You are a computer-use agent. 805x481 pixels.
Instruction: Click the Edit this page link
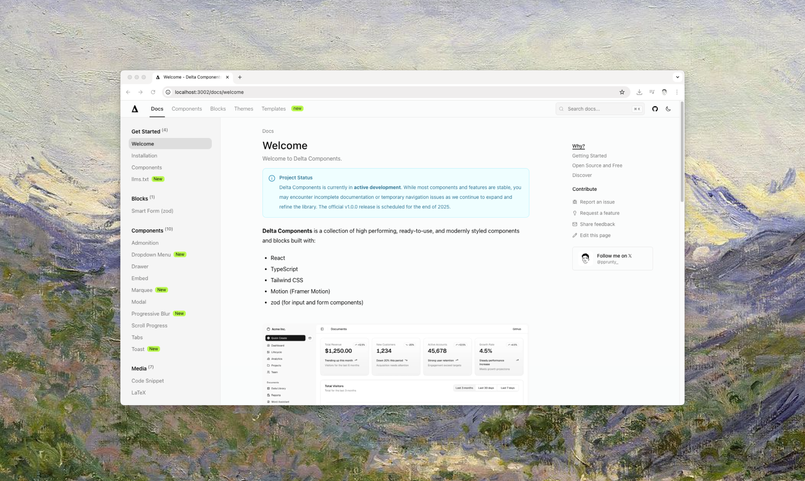tap(595, 236)
